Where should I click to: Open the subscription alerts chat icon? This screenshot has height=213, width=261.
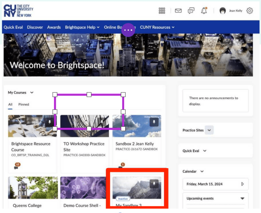[x=191, y=11]
